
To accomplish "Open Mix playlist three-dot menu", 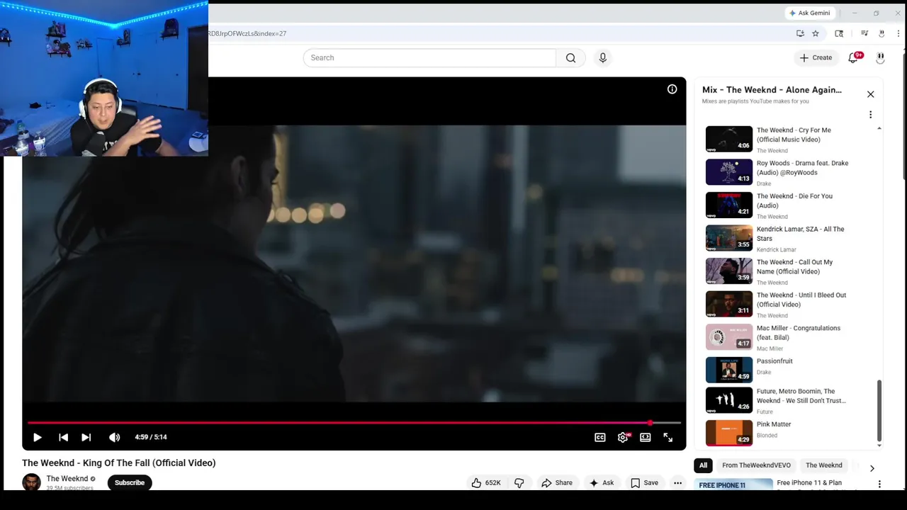I will tap(871, 115).
